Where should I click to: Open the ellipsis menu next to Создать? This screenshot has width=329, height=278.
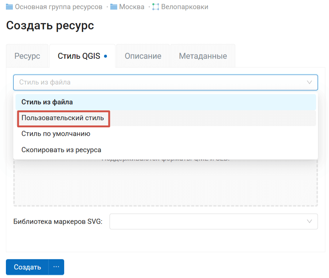coord(56,267)
